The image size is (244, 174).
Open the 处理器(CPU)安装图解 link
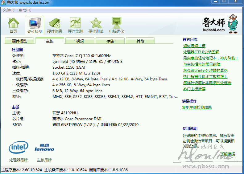201,52
